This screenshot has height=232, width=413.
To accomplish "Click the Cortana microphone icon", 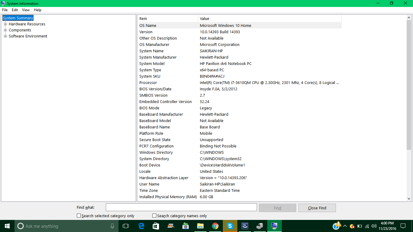I will (112, 226).
